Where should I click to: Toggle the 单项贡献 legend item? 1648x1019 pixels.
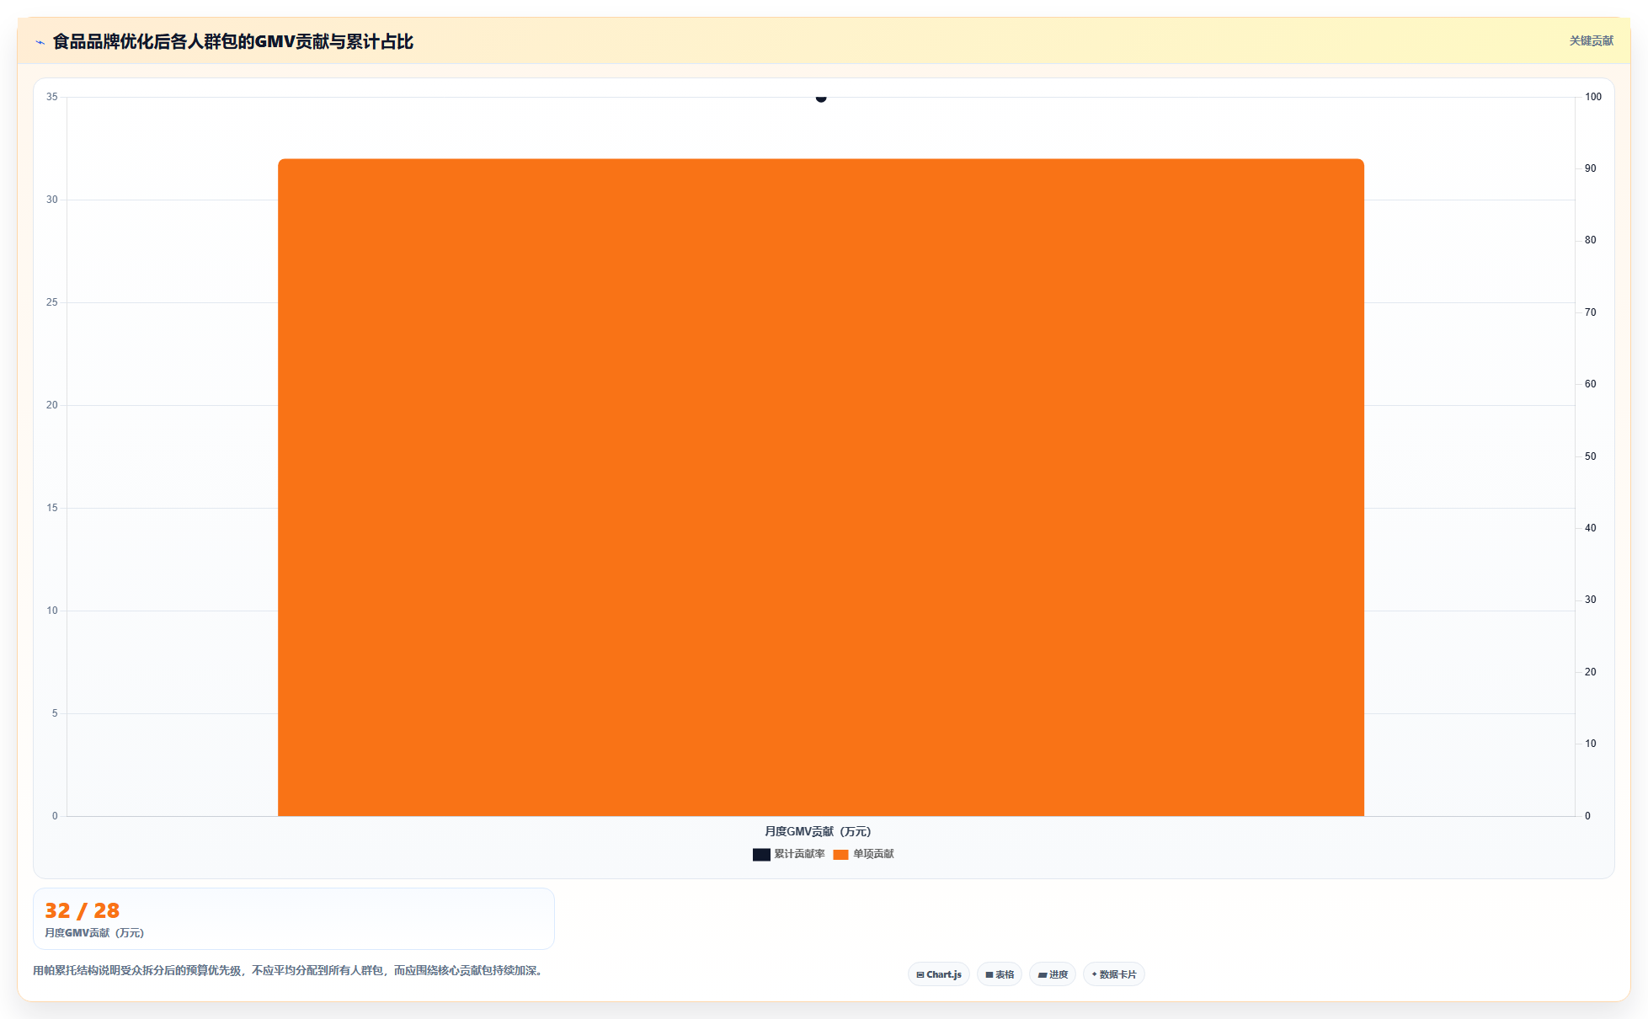tap(863, 854)
